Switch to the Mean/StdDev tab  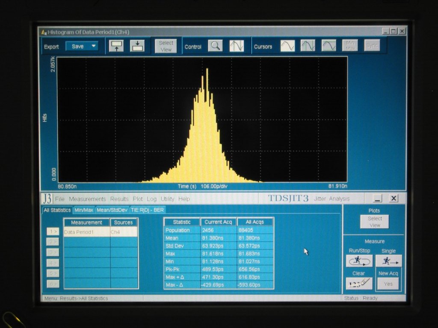pos(112,210)
